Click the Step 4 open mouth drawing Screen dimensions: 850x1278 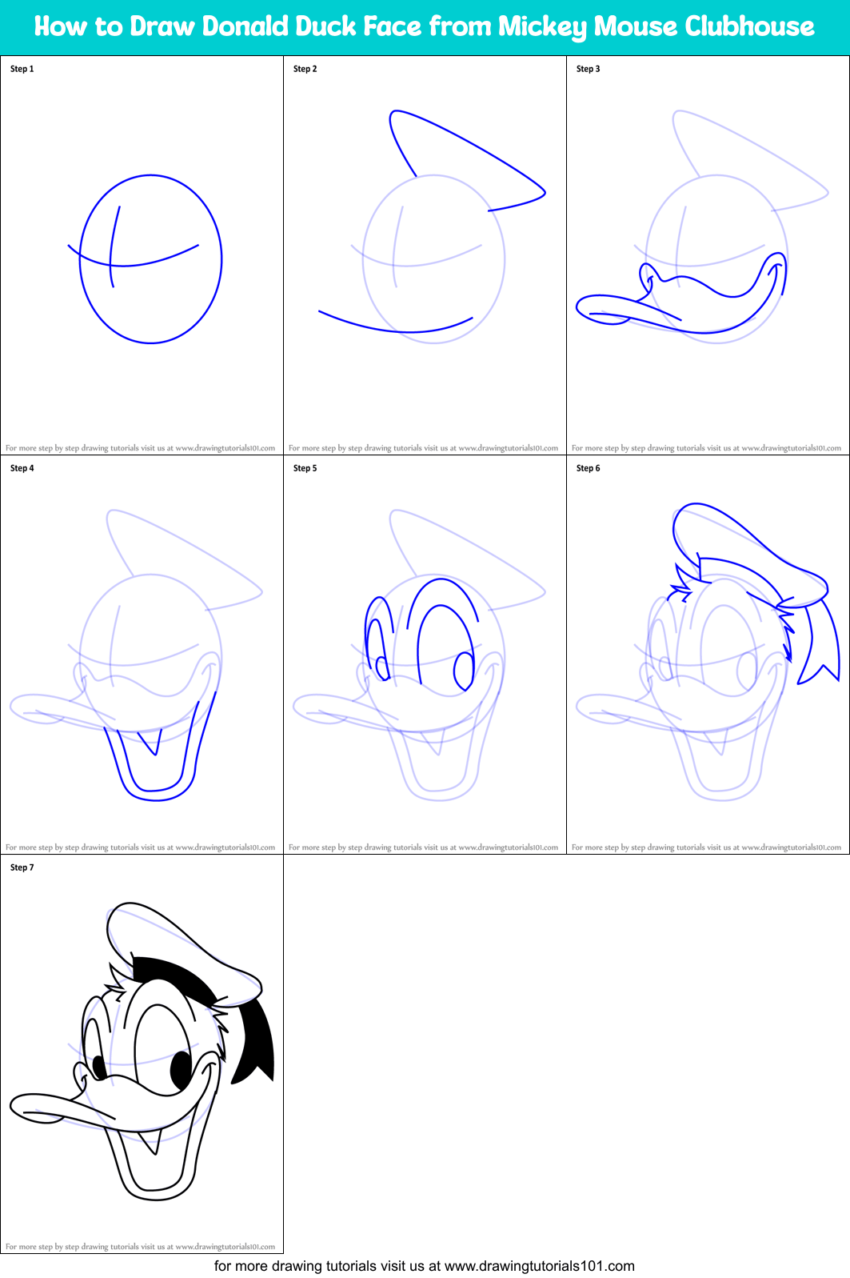[160, 746]
